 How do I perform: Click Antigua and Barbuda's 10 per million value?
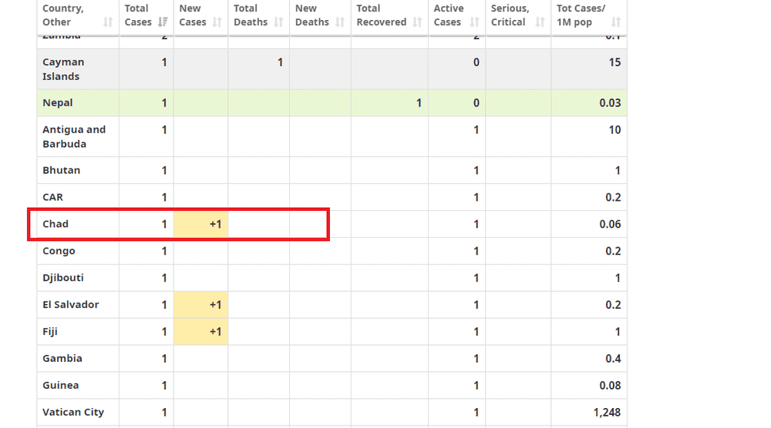pos(614,130)
